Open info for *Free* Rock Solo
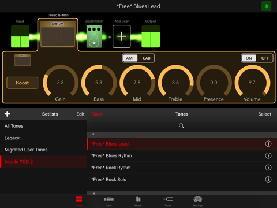The height and width of the screenshot is (208, 277). 268,180
